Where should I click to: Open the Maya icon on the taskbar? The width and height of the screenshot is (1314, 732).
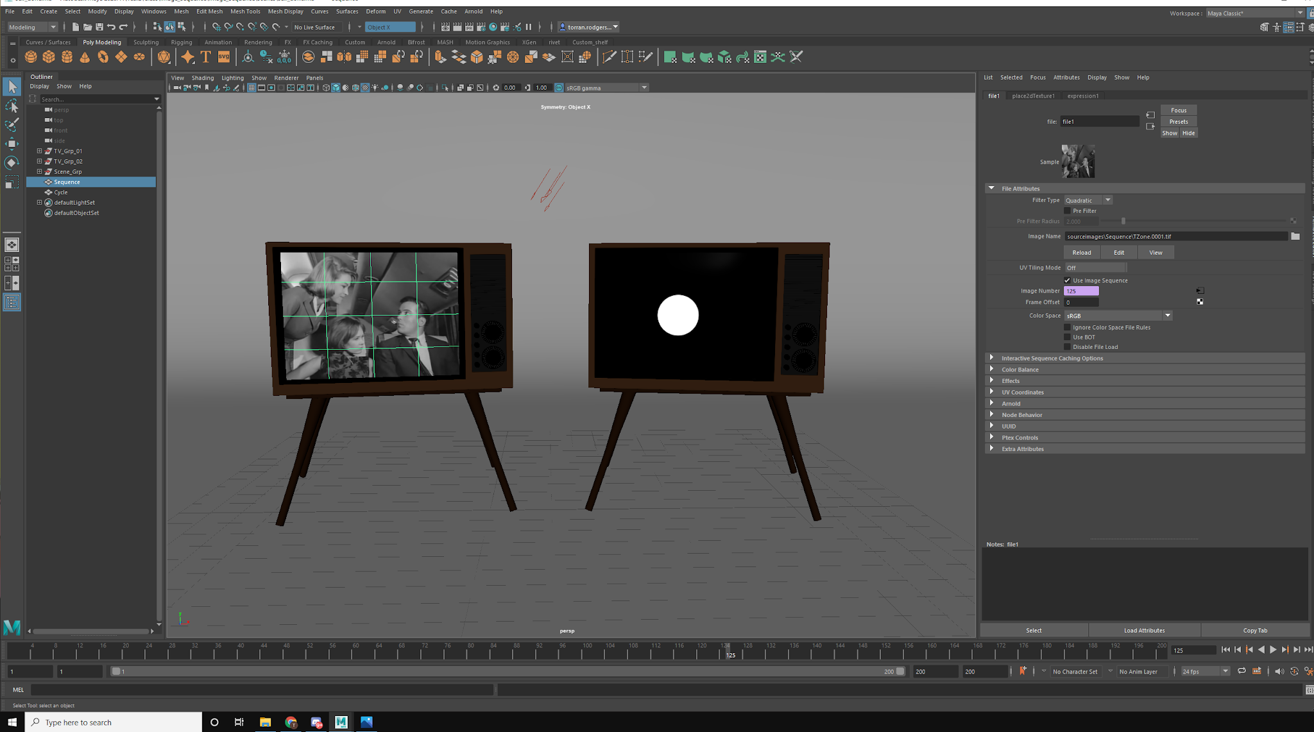341,722
